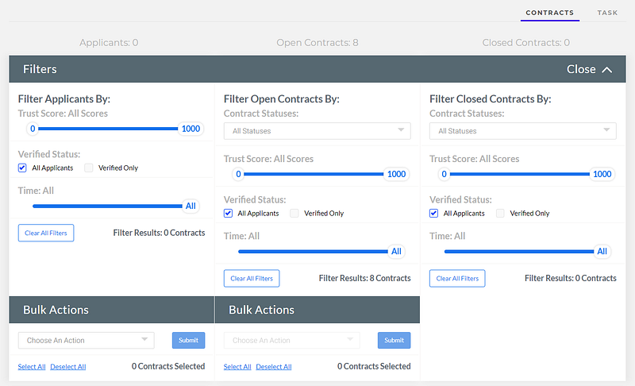Click Clear All Filters in Closed Contracts filter
Screen dimensions: 635x386
[x=457, y=278]
